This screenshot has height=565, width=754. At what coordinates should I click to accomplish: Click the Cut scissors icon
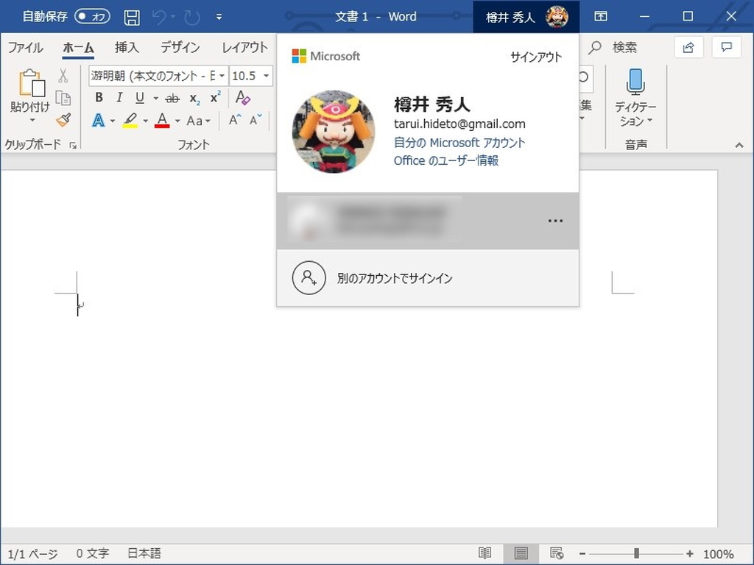pyautogui.click(x=63, y=76)
